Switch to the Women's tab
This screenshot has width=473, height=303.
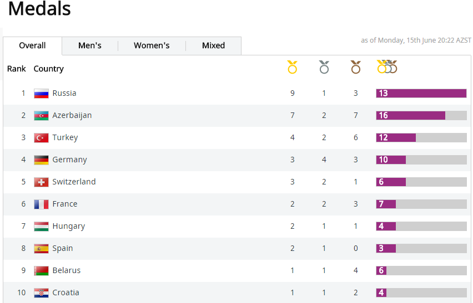pos(152,46)
